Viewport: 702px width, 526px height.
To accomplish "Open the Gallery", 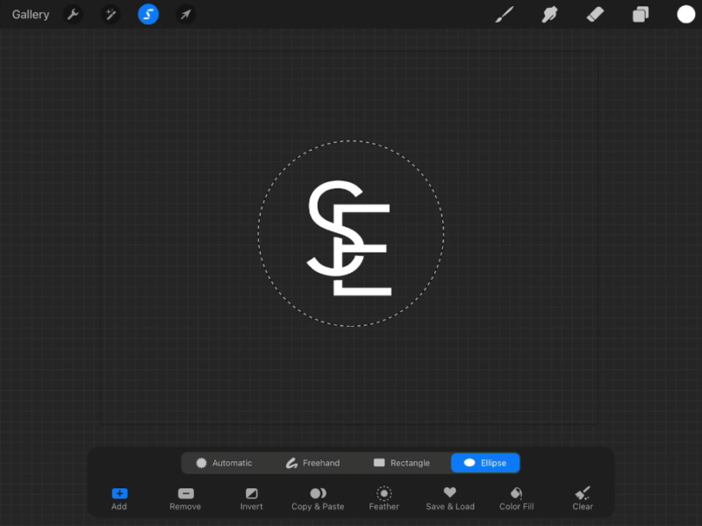I will (30, 14).
